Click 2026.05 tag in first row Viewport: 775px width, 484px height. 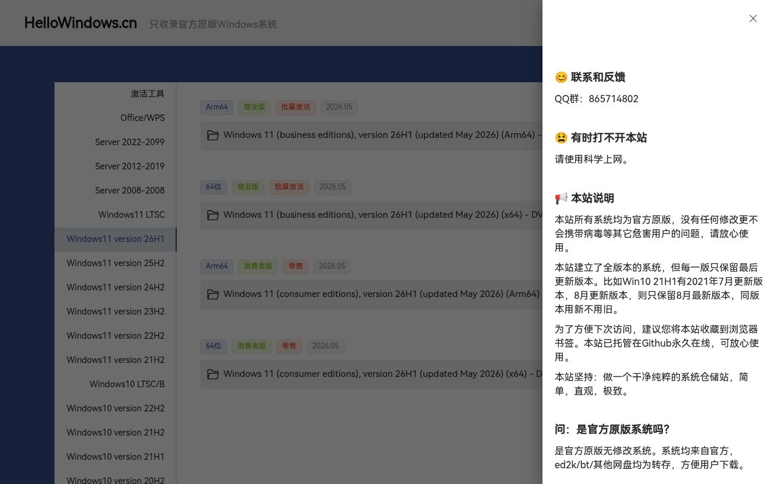339,107
